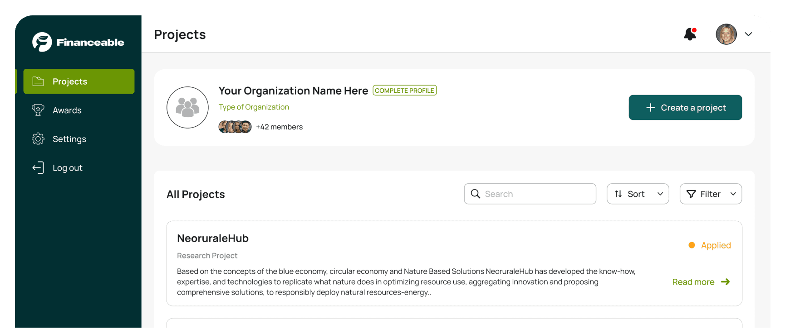Screen dimensions: 785x329
Task: Open the Sort dropdown
Action: [x=638, y=194]
